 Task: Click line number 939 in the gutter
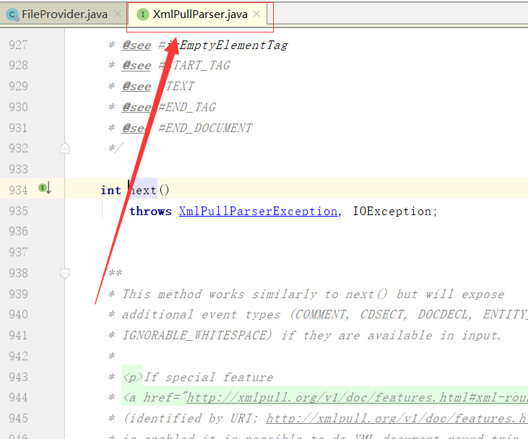(x=18, y=295)
